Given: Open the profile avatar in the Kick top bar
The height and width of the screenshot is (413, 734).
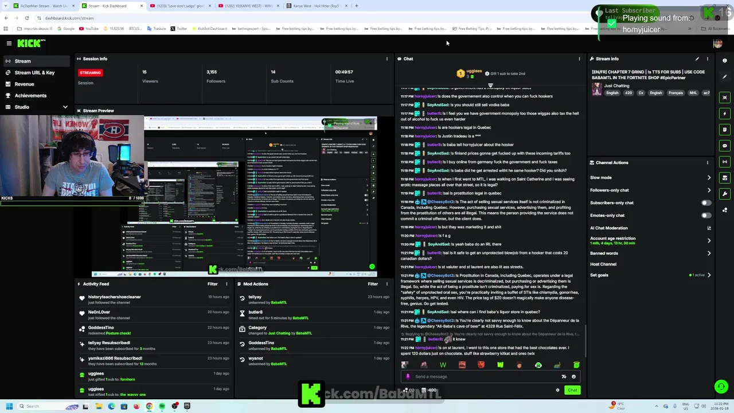Looking at the screenshot, I should 717,44.
